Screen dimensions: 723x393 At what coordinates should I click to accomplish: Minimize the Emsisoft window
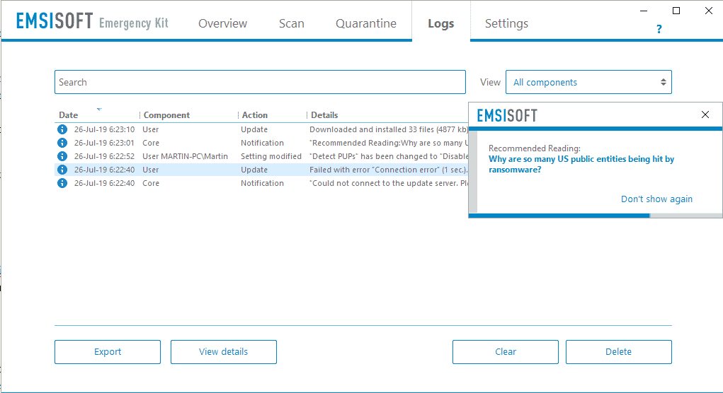[x=644, y=11]
